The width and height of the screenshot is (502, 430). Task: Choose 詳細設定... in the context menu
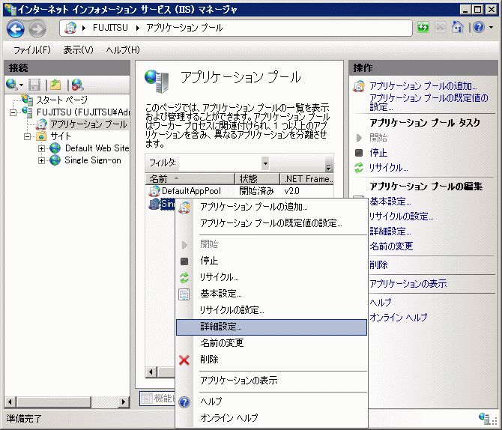(x=271, y=327)
